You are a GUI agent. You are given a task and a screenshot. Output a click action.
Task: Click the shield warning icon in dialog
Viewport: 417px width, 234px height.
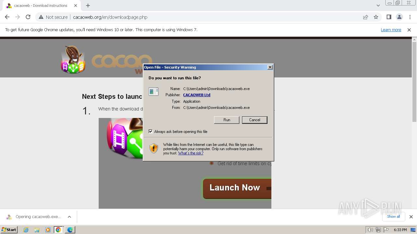[154, 149]
